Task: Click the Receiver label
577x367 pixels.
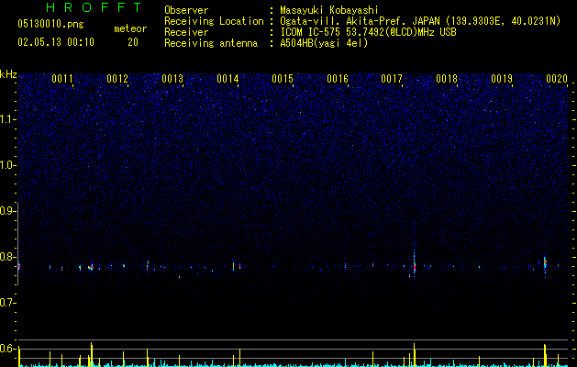Action: coord(186,32)
